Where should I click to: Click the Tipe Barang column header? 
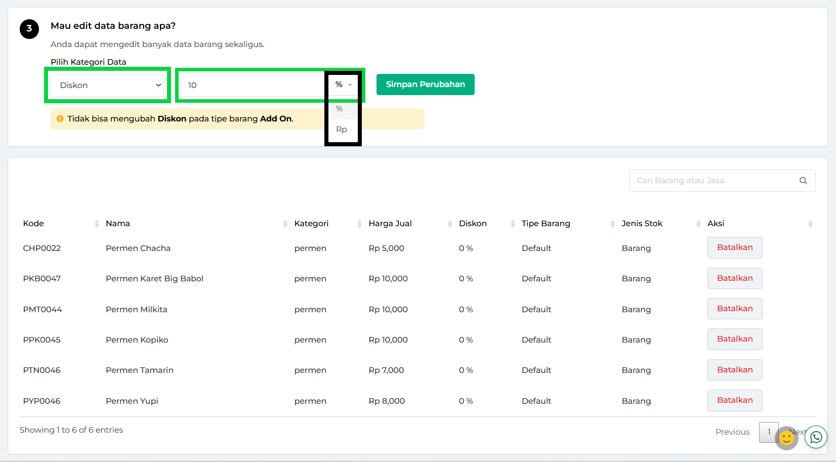(546, 224)
